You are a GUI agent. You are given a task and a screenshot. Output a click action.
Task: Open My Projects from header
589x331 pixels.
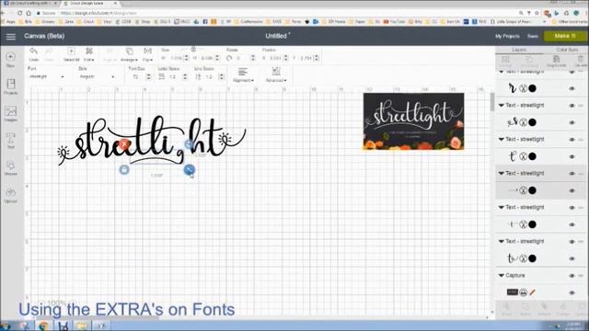[x=507, y=37]
